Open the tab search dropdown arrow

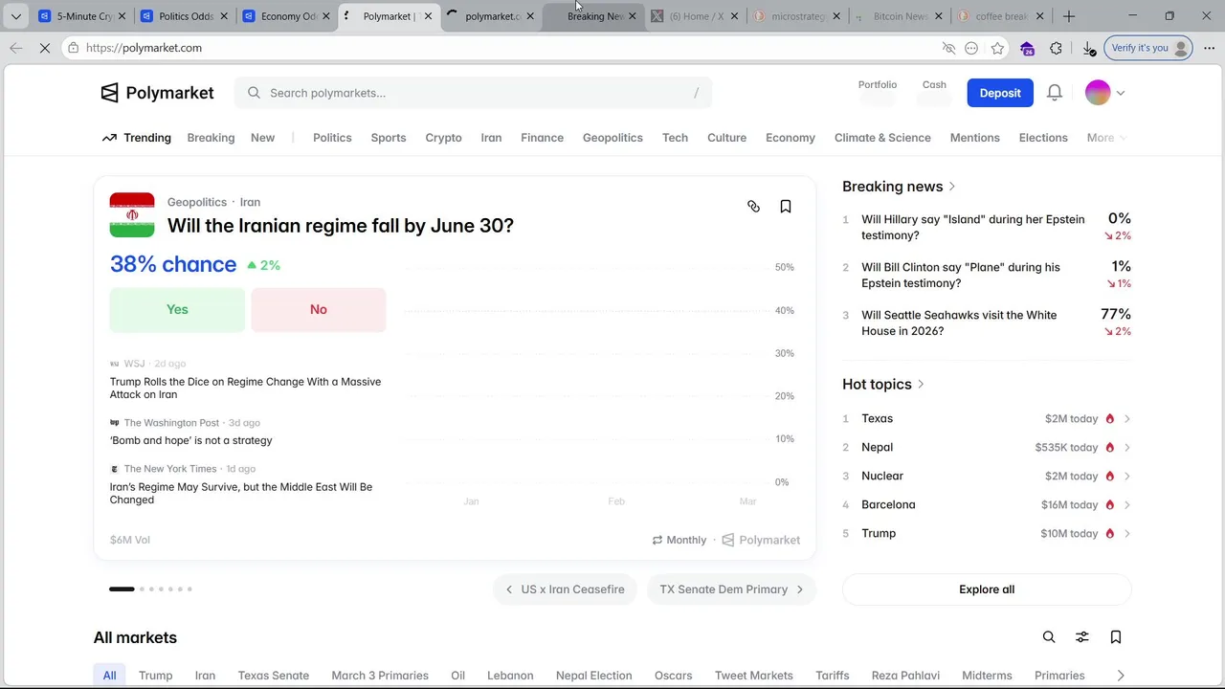point(16,16)
